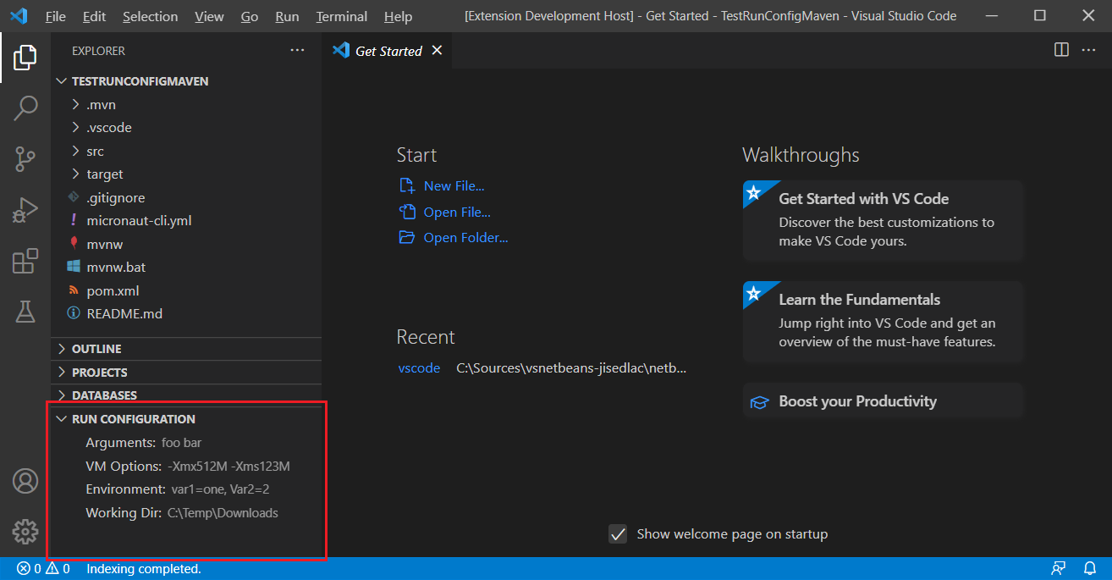Click the New File icon under Start
The image size is (1112, 580).
coord(407,186)
